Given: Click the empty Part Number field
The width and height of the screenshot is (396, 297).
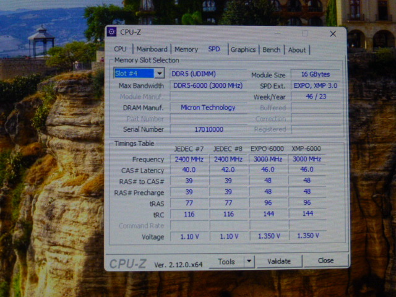Looking at the screenshot, I should (x=209, y=119).
